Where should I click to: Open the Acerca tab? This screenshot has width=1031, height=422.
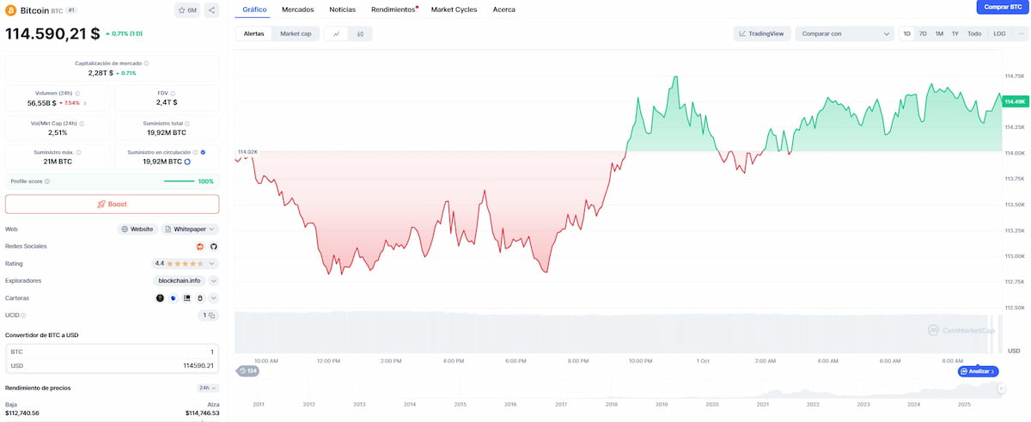pos(504,9)
